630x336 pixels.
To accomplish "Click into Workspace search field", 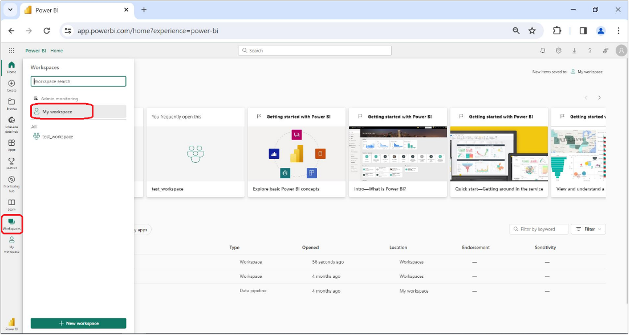I will [x=78, y=81].
